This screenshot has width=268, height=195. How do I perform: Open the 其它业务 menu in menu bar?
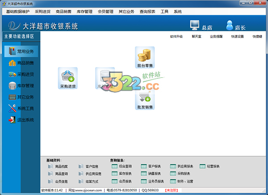pyautogui.click(x=126, y=12)
